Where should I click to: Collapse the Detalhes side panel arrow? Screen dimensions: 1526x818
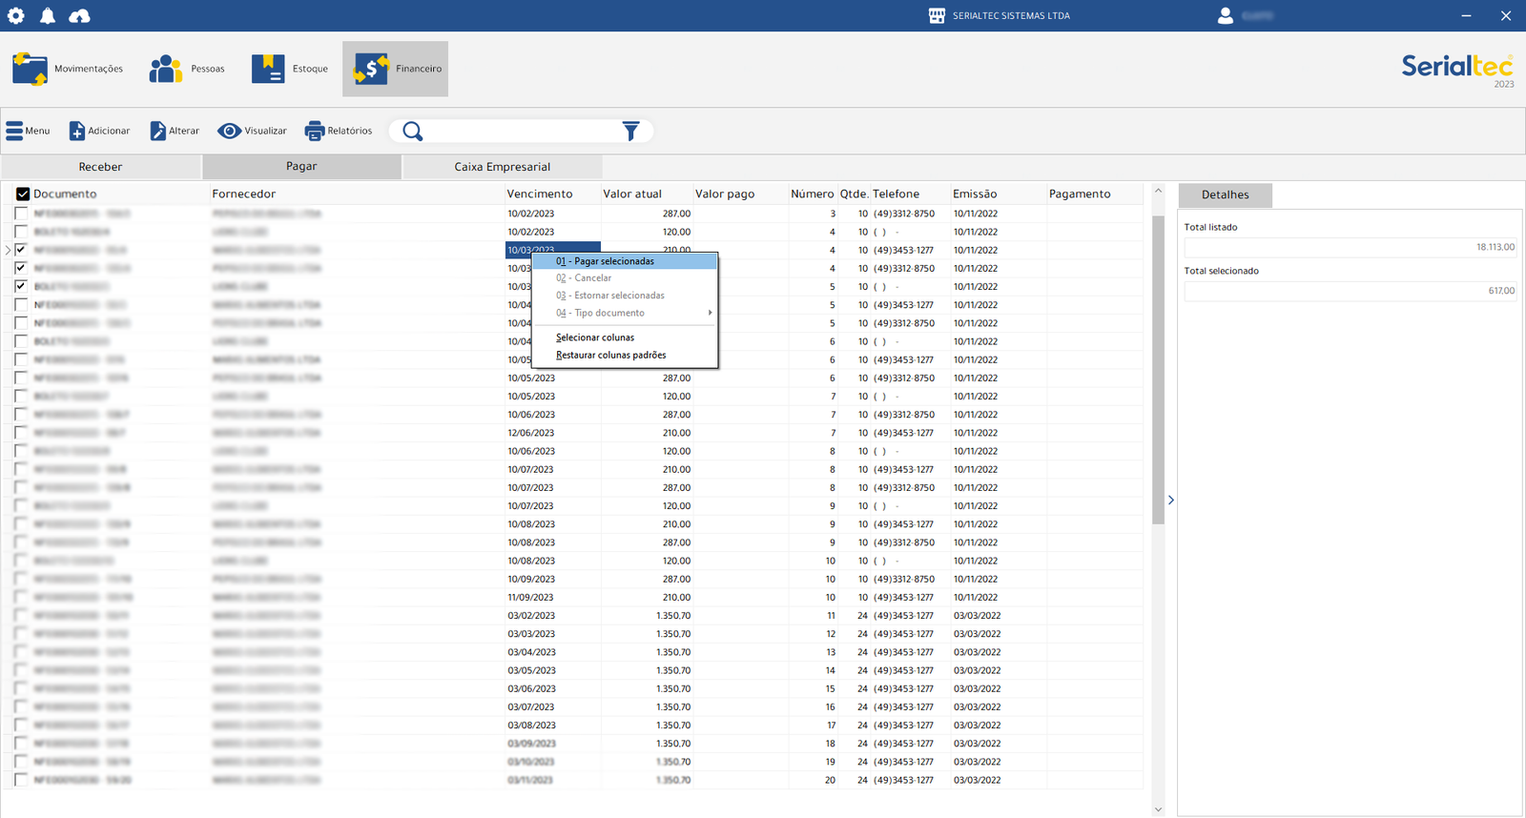[1170, 500]
